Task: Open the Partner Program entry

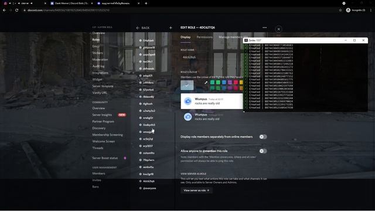Action: pos(103,121)
